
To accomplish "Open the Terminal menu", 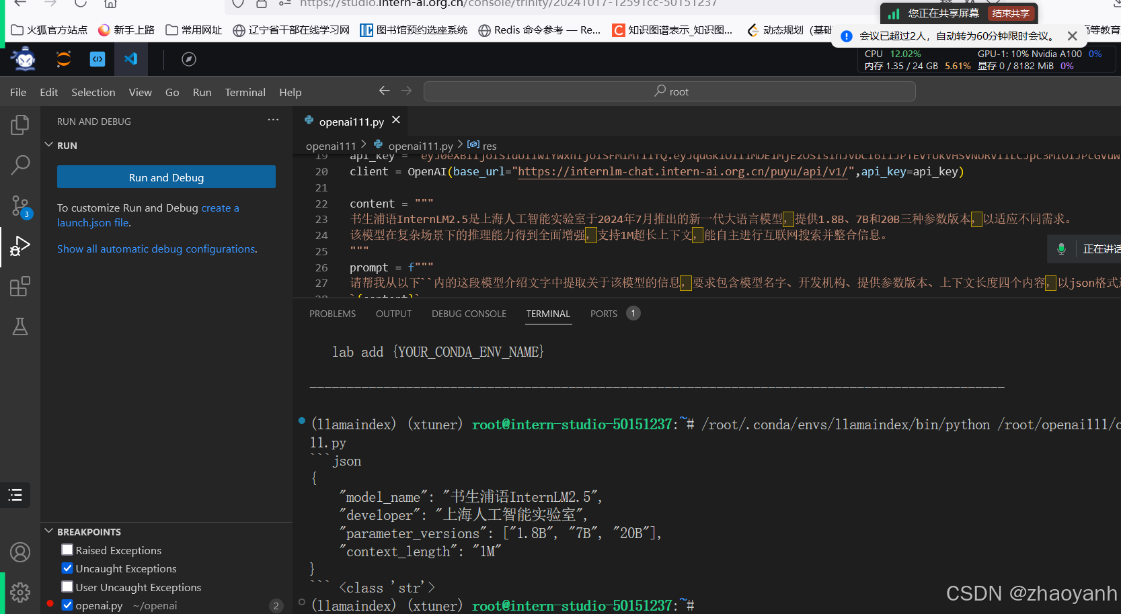I will click(245, 92).
